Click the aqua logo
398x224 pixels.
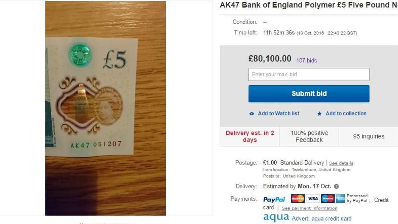[276, 218]
